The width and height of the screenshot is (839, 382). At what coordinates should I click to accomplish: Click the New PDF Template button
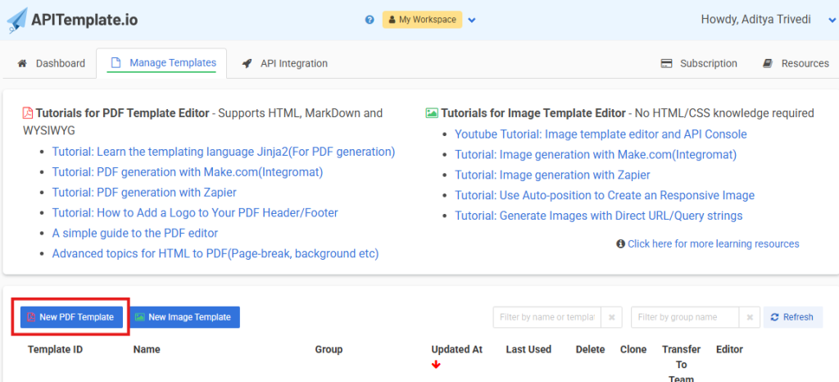(71, 317)
